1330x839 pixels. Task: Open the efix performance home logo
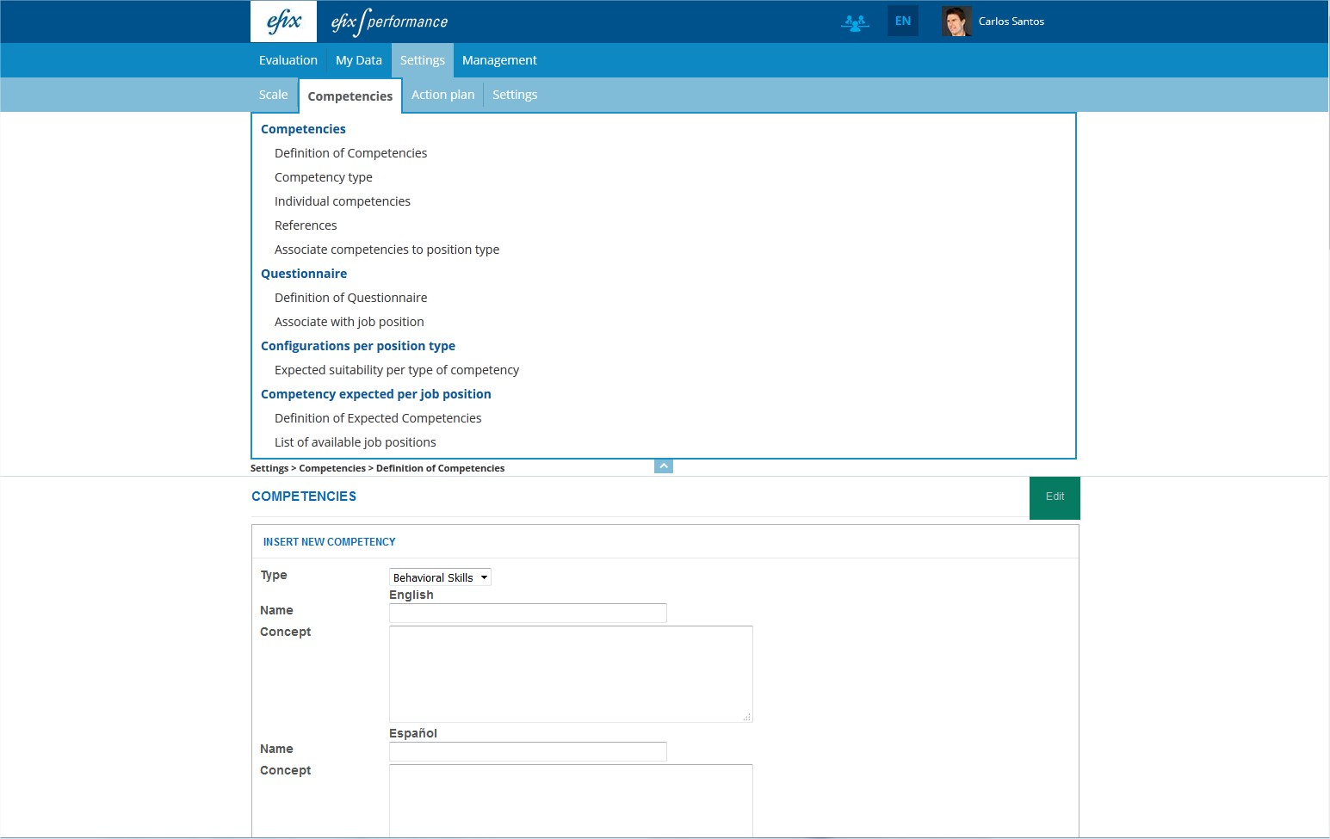click(x=389, y=21)
